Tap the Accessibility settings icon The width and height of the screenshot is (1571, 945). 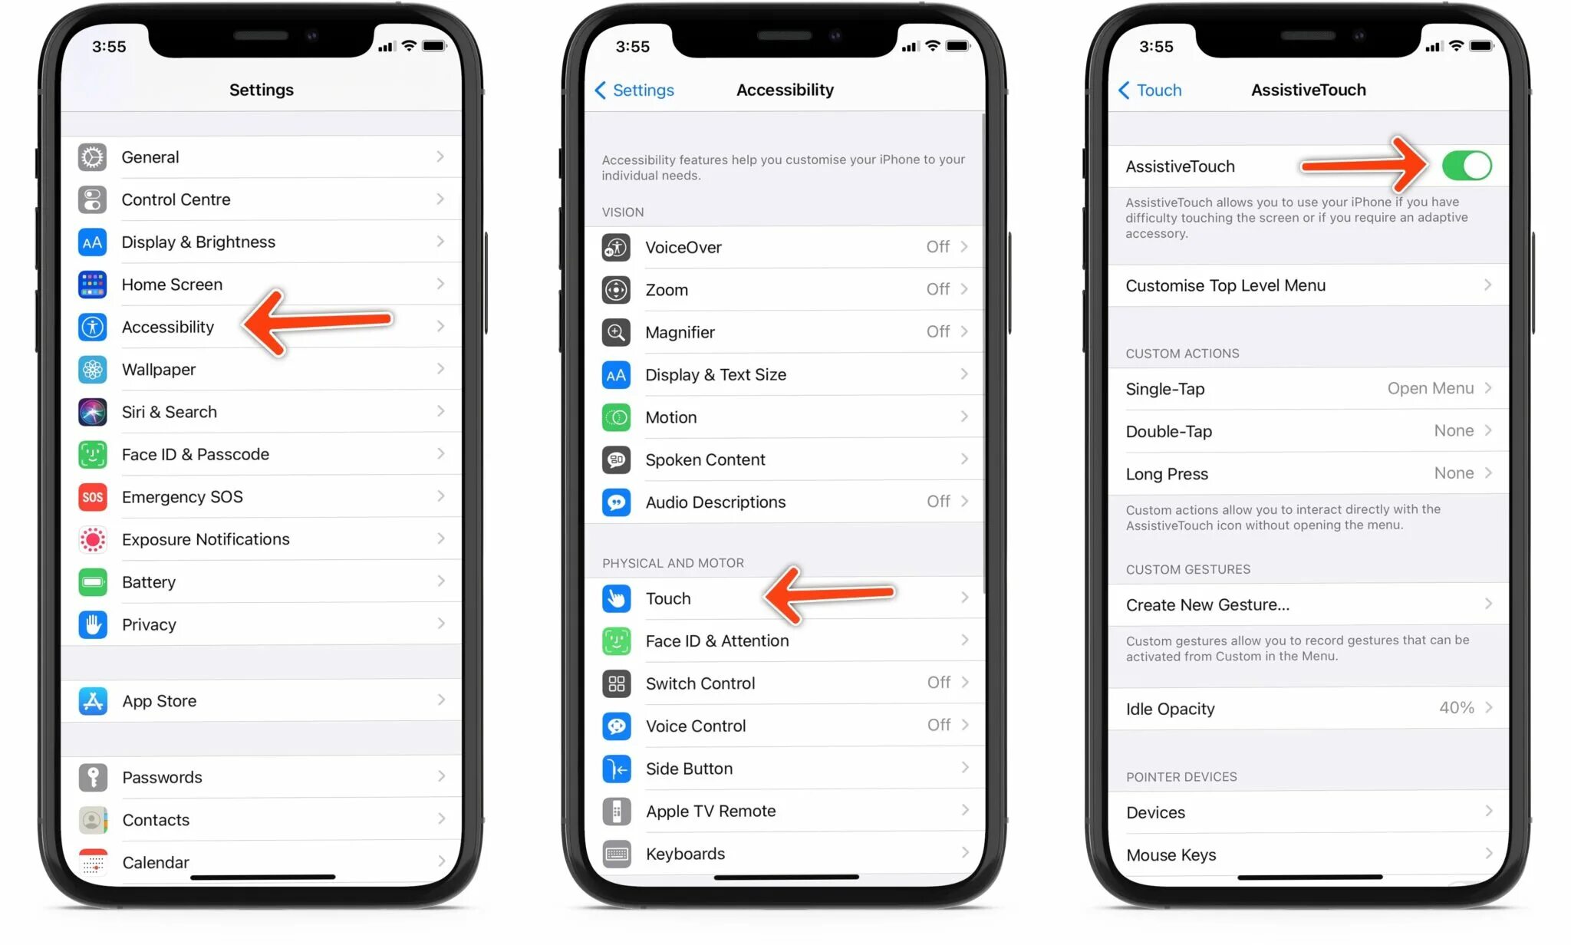pyautogui.click(x=93, y=327)
